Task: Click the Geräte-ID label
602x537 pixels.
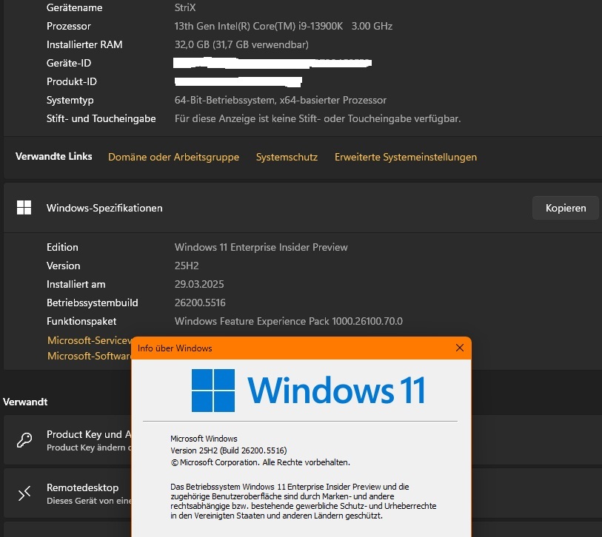Action: pyautogui.click(x=69, y=63)
